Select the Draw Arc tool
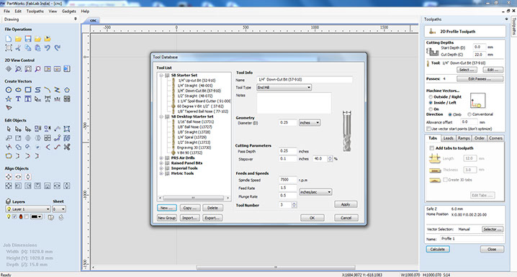Image resolution: width=517 pixels, height=277 pixels. (48, 90)
